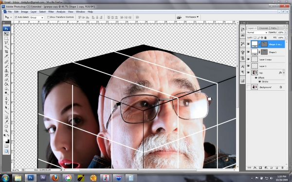Image resolution: width=292 pixels, height=182 pixels.
Task: Toggle Quick Mask mode
Action: coord(6,146)
